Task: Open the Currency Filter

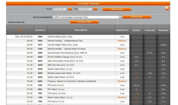Action: coord(84,22)
